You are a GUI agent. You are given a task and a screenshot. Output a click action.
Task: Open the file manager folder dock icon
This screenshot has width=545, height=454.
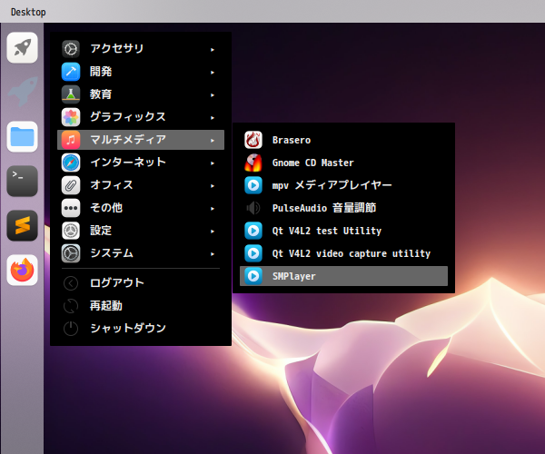(22, 137)
